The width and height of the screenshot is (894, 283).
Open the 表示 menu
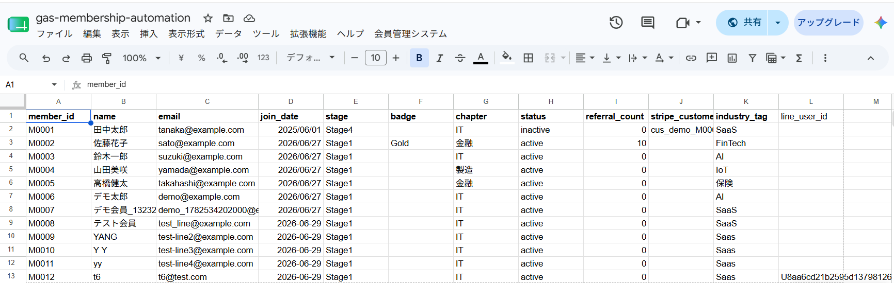coord(120,34)
